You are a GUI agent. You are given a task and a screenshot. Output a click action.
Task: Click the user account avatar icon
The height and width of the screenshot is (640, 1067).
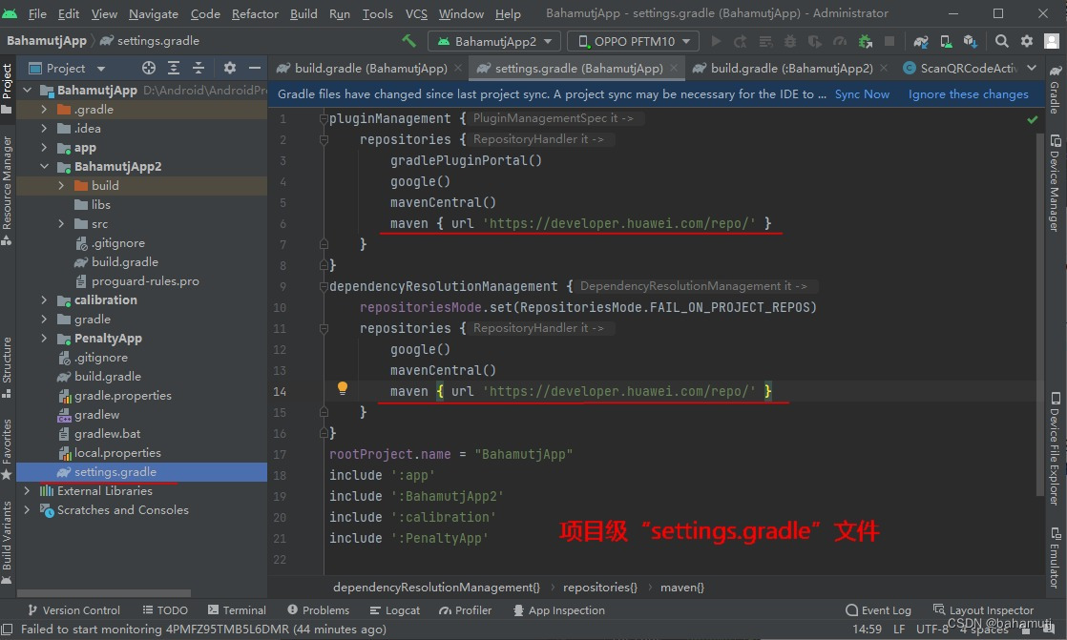pos(1052,41)
